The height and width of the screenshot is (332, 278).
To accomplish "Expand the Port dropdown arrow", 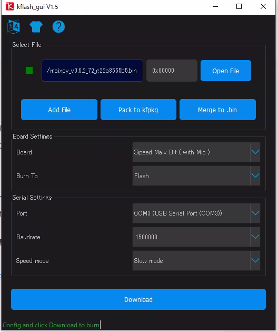I will [255, 213].
